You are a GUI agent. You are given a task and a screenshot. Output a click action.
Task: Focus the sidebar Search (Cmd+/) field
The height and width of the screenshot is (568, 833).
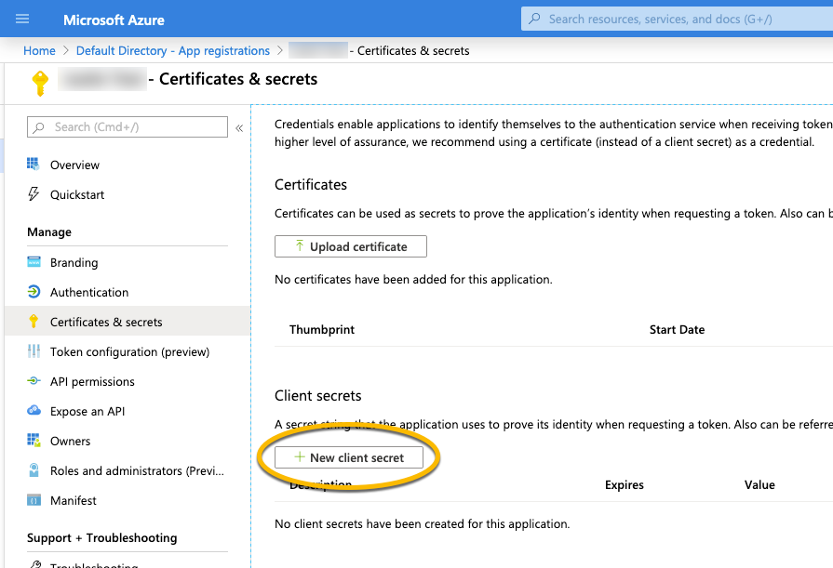(x=128, y=126)
